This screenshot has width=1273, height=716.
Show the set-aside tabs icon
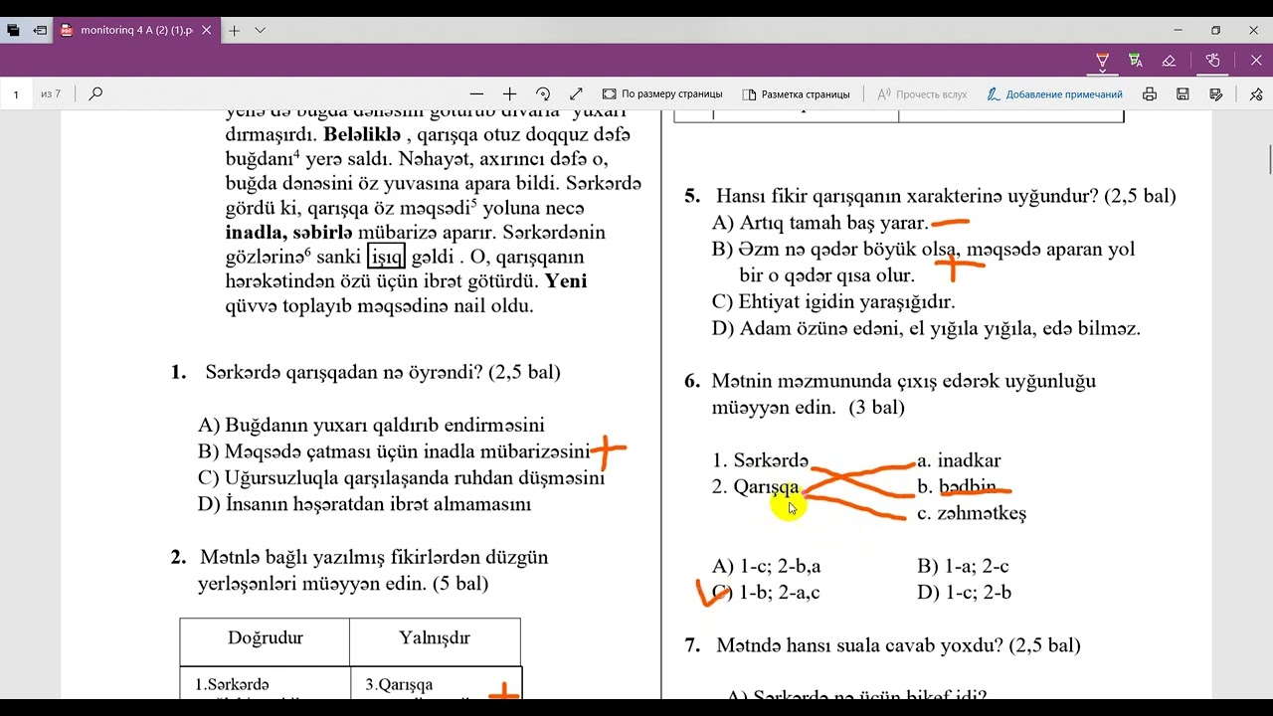click(x=13, y=30)
